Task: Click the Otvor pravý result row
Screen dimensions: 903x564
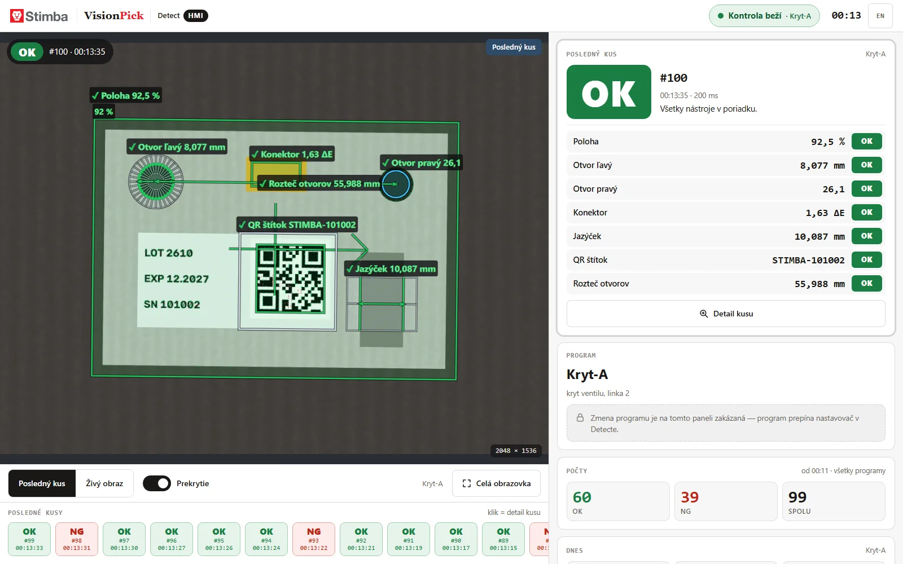Action: pos(726,189)
